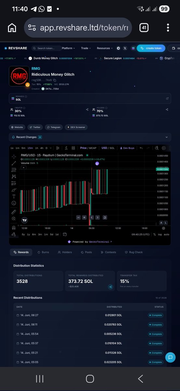Click the Solana network icon in header

point(133,48)
